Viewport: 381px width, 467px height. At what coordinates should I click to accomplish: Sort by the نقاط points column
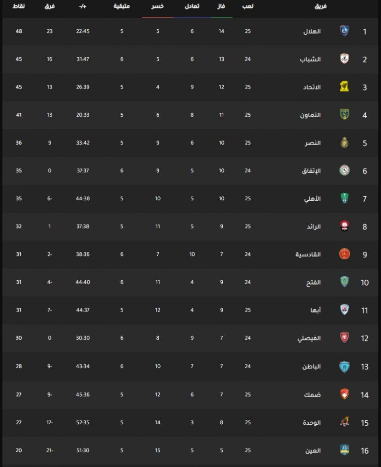point(19,6)
